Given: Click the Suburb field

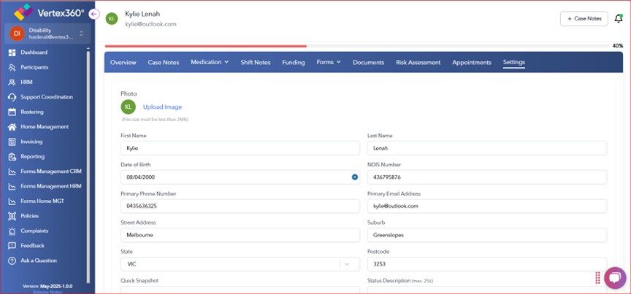Looking at the screenshot, I should click(487, 236).
